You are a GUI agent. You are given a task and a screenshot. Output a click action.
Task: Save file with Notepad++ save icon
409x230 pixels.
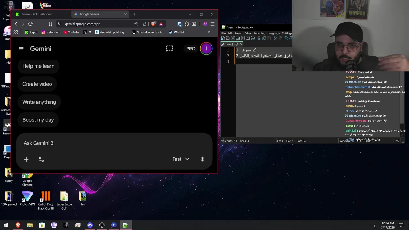tap(233, 38)
